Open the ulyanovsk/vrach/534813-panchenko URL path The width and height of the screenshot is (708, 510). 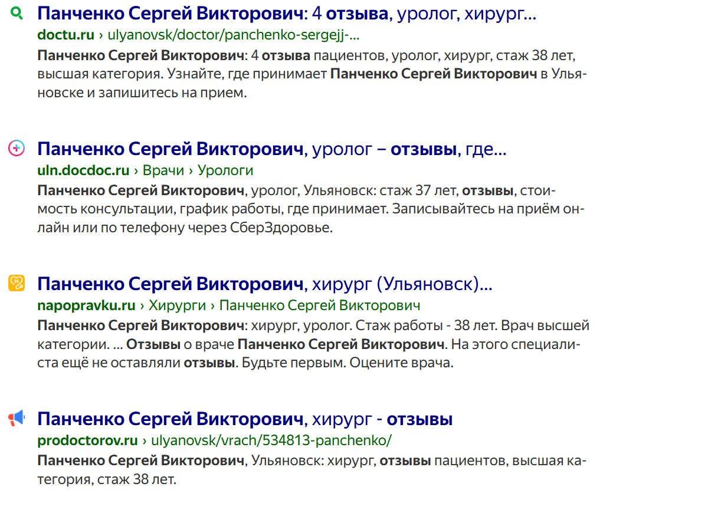(271, 440)
